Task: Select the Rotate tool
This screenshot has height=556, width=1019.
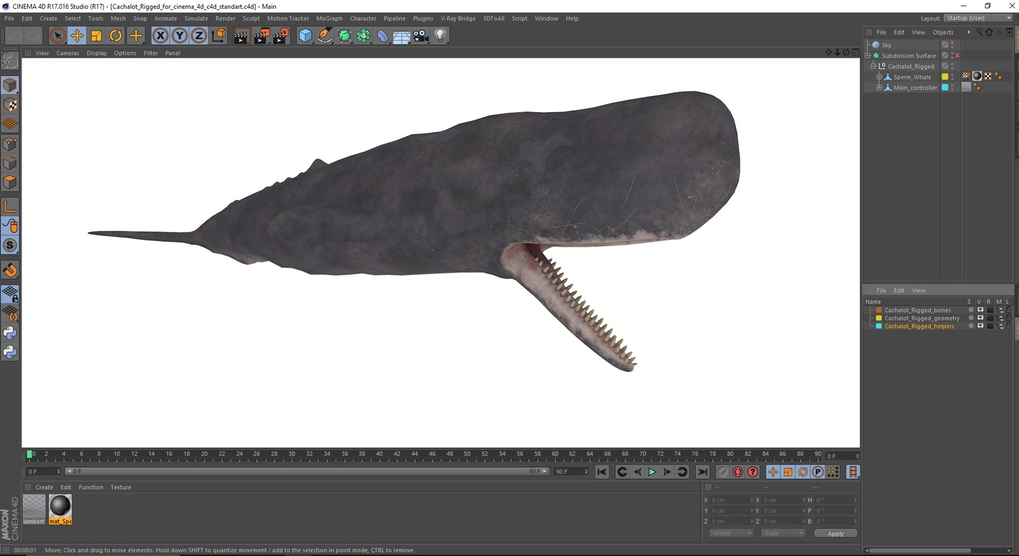Action: tap(115, 36)
